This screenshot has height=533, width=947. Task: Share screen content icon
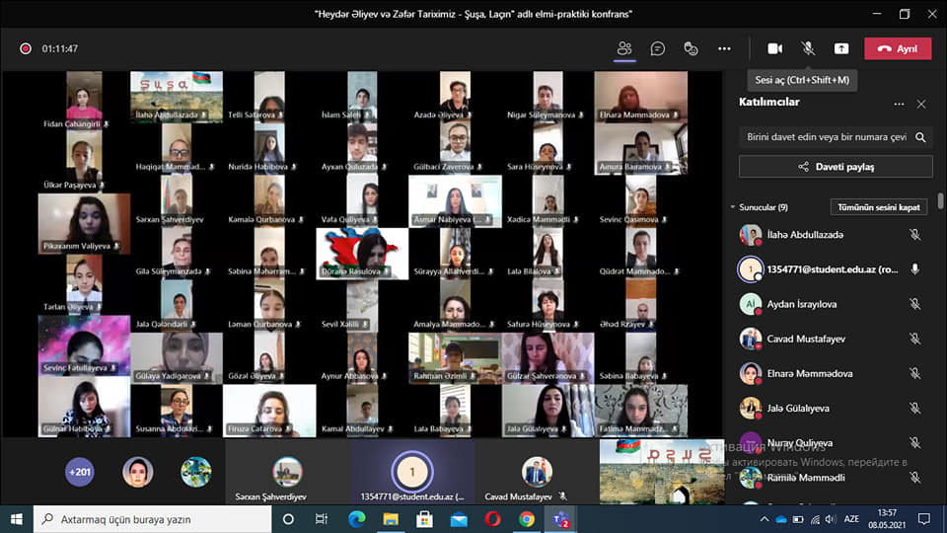tap(841, 48)
